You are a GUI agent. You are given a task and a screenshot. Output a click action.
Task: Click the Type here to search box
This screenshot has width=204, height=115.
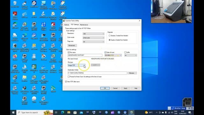coord(35,112)
